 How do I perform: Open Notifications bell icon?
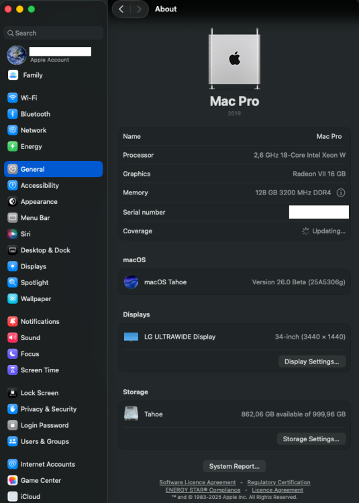coord(13,321)
